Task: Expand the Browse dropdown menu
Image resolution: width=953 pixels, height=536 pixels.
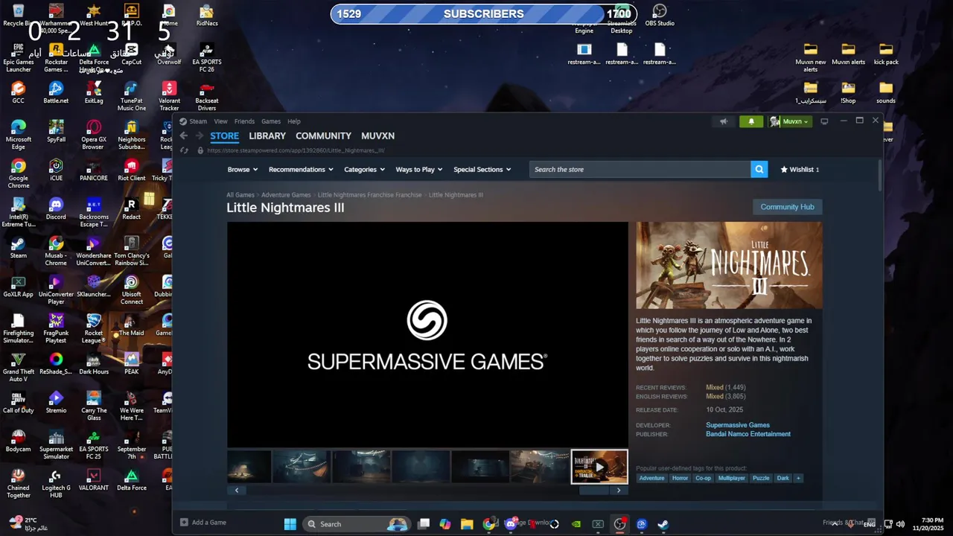Action: (243, 169)
